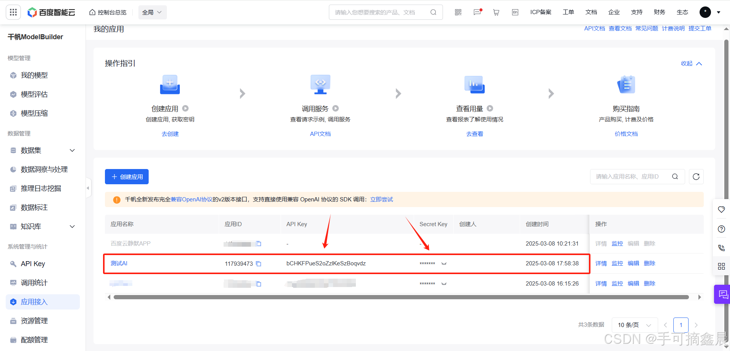Image resolution: width=730 pixels, height=351 pixels.
Task: Collapse the left sidebar handle
Action: 88,188
